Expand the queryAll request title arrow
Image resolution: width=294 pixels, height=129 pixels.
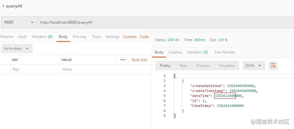(3, 6)
